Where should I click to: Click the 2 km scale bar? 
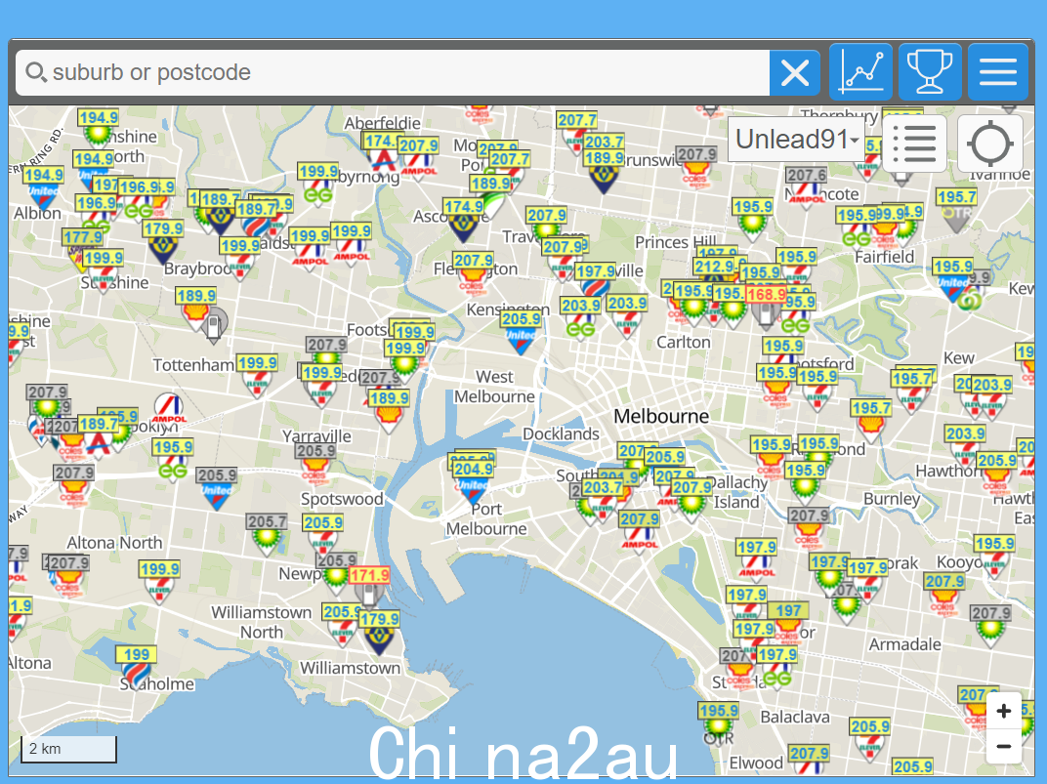(x=68, y=749)
